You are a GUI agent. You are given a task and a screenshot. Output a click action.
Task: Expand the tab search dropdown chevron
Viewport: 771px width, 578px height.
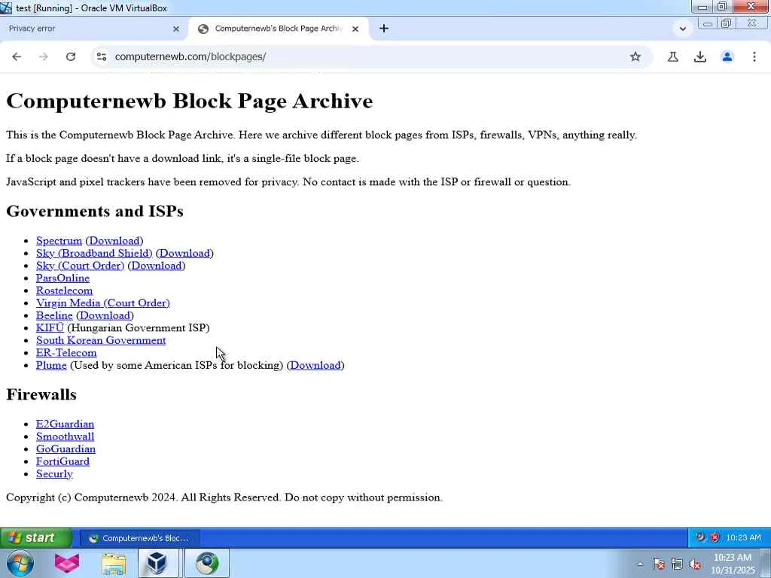tap(682, 29)
